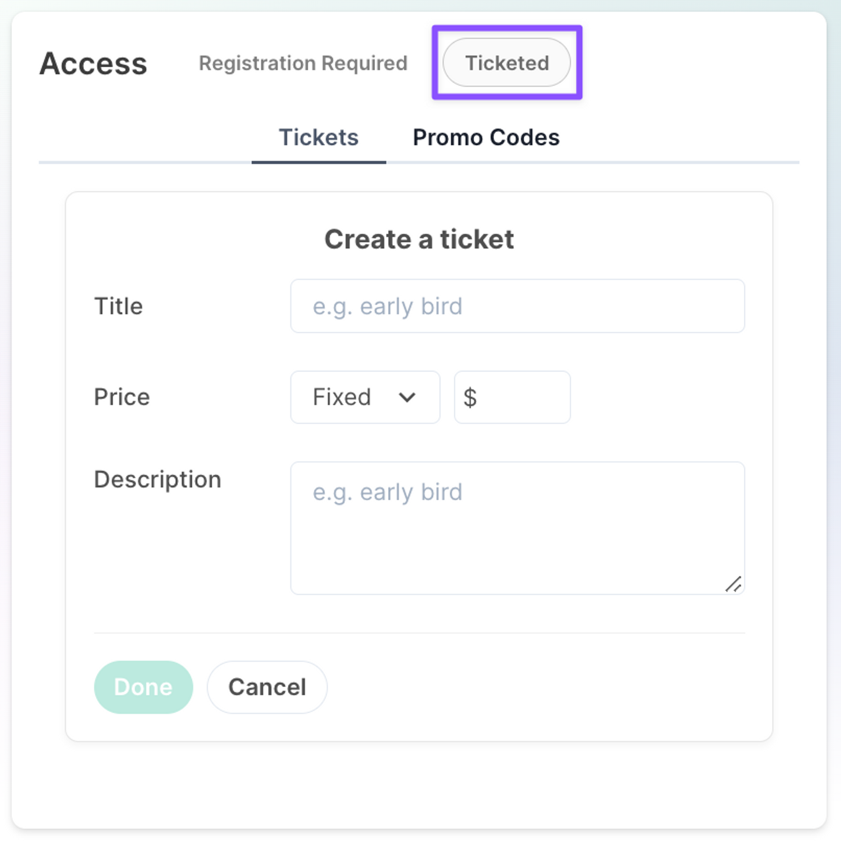Click the underline beneath the Tickets tab
This screenshot has height=841, width=841.
(x=318, y=162)
